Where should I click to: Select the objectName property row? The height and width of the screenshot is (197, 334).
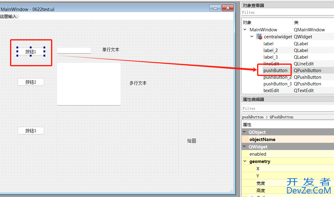(288, 140)
